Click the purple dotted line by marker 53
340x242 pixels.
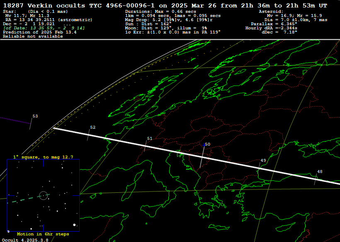tap(15, 120)
